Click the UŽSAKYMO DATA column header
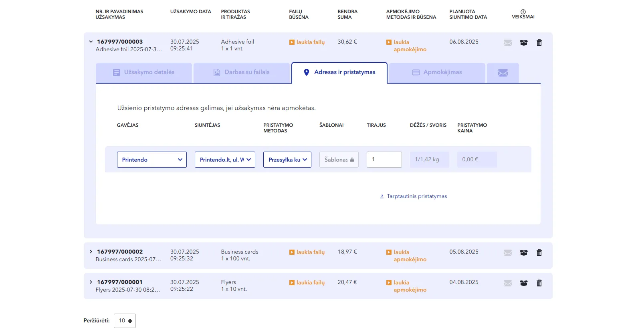This screenshot has width=636, height=334. tap(191, 12)
